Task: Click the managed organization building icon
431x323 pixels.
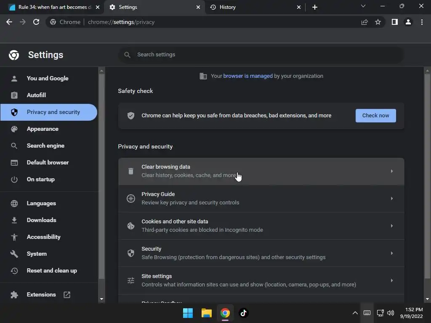Action: (x=203, y=76)
